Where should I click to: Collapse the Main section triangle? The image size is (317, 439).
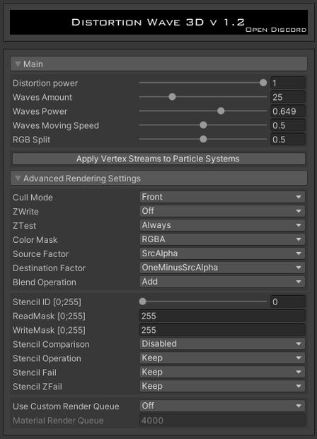click(x=18, y=64)
